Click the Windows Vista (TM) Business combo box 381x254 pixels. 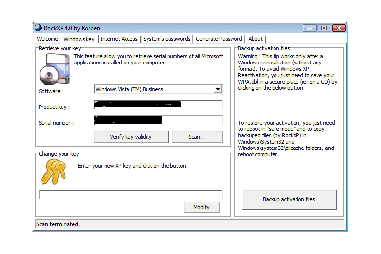pos(158,89)
